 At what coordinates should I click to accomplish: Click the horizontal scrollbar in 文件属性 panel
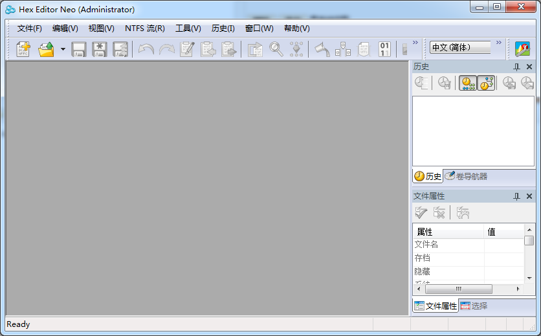pos(459,289)
